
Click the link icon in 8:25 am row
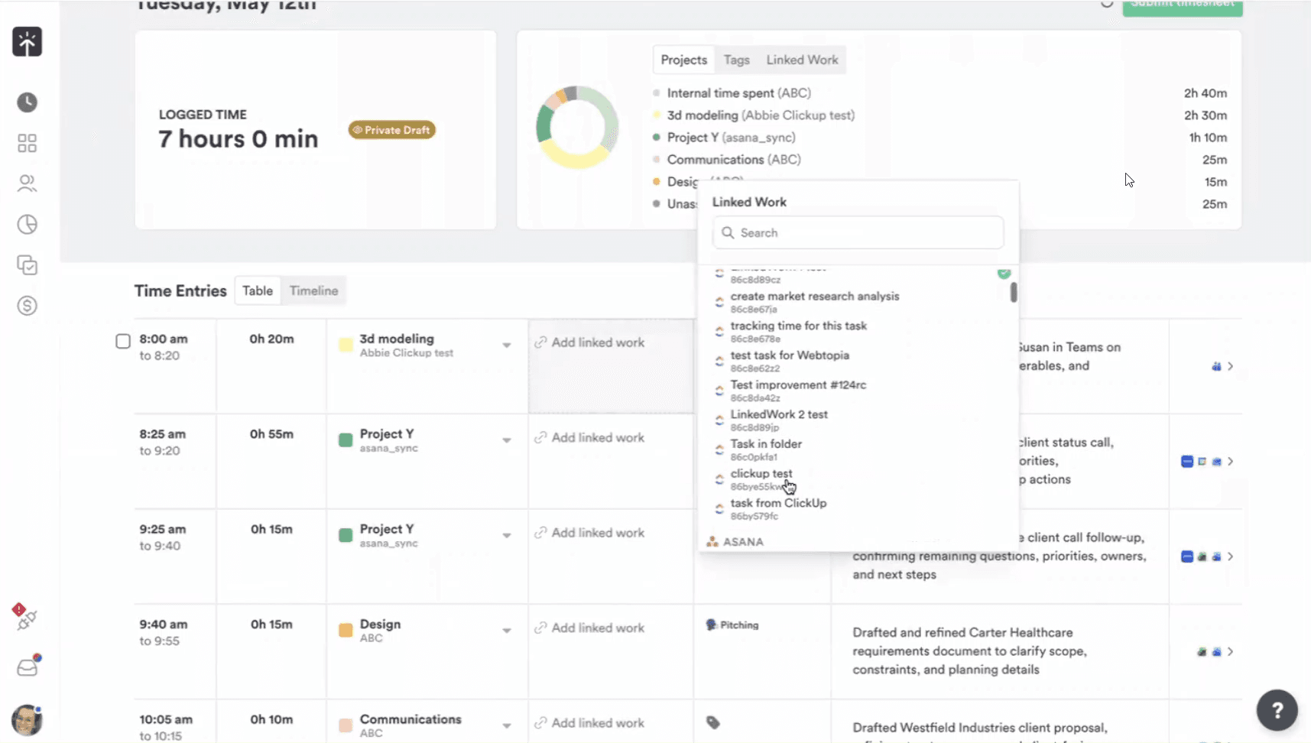pos(540,437)
